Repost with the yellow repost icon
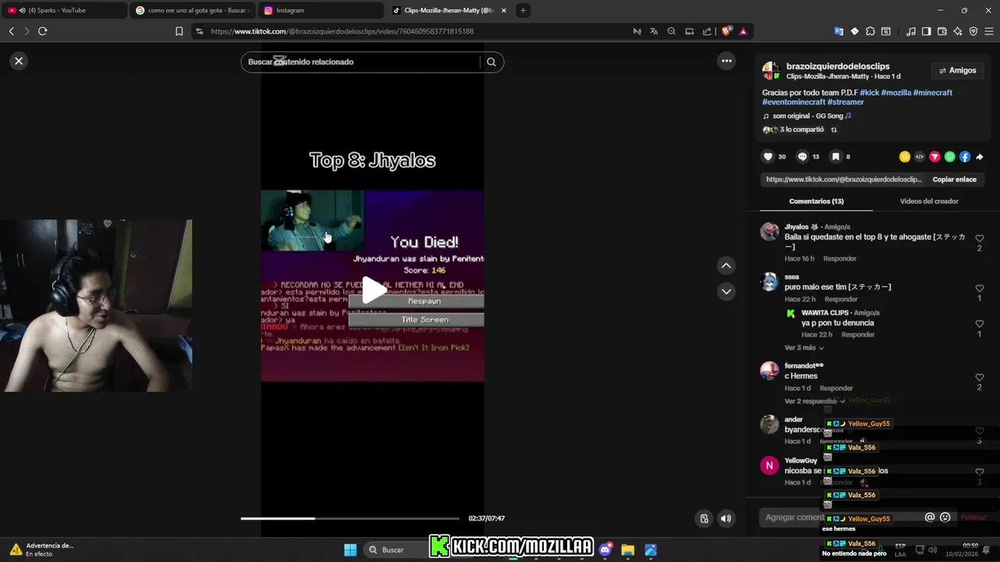Image resolution: width=1000 pixels, height=562 pixels. 905,157
